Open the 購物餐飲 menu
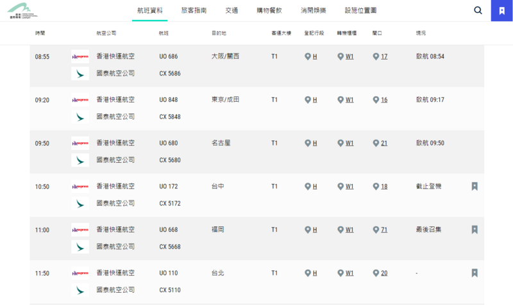This screenshot has width=513, height=305. tap(269, 10)
